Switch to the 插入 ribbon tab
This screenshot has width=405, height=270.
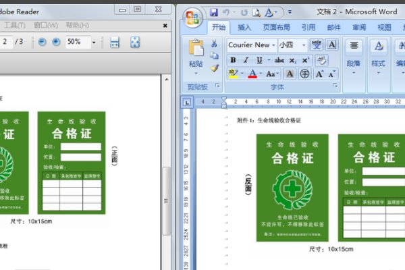click(x=244, y=28)
